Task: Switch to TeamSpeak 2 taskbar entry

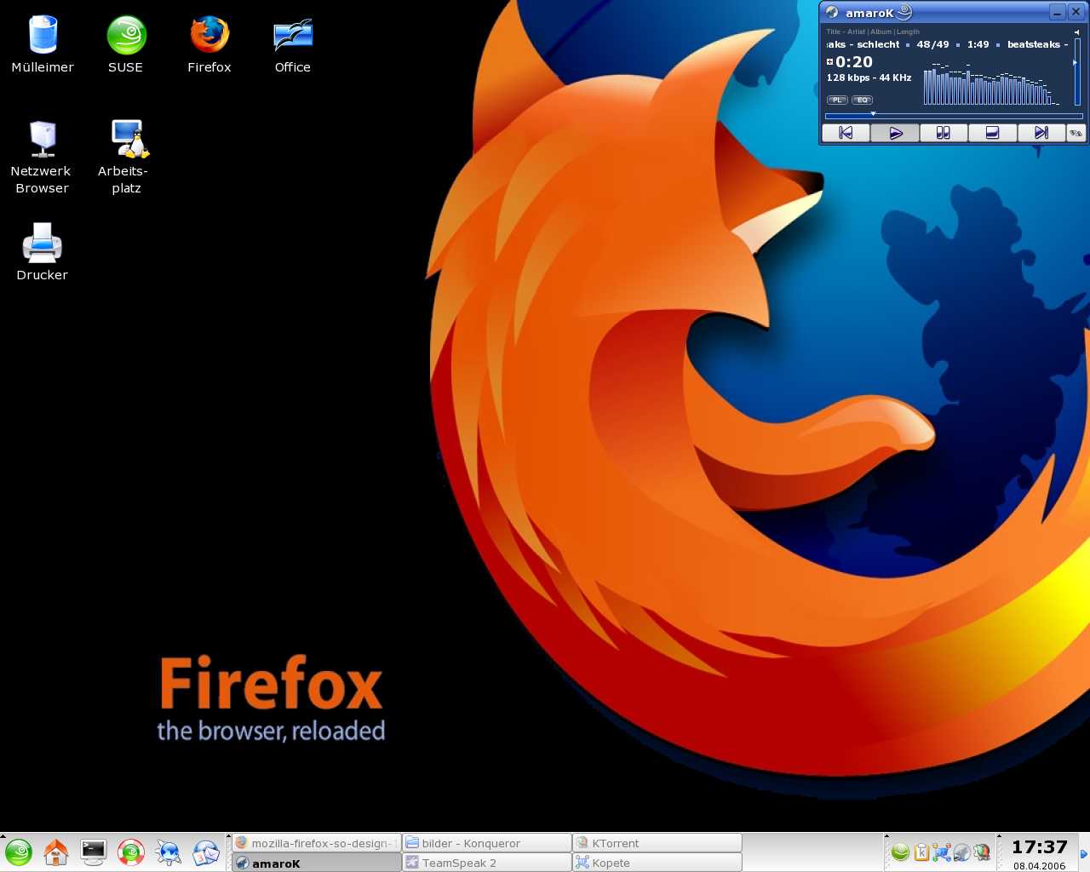Action: pos(487,863)
